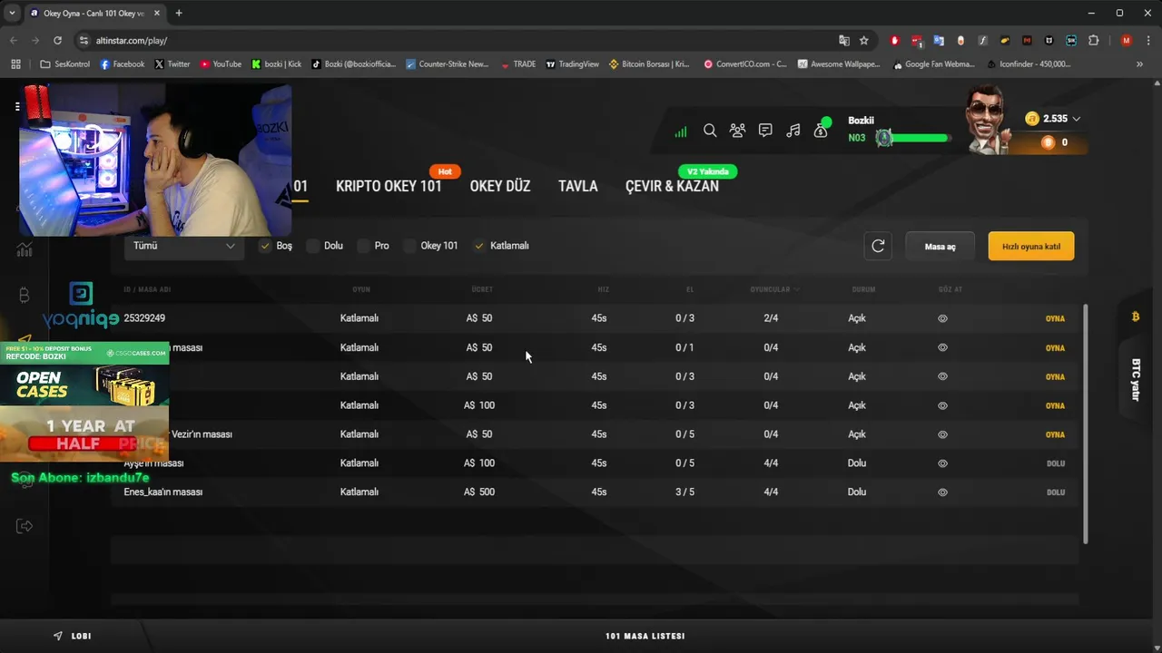Watch Vezir'ın masası via eye icon
The width and height of the screenshot is (1162, 653).
pos(942,434)
